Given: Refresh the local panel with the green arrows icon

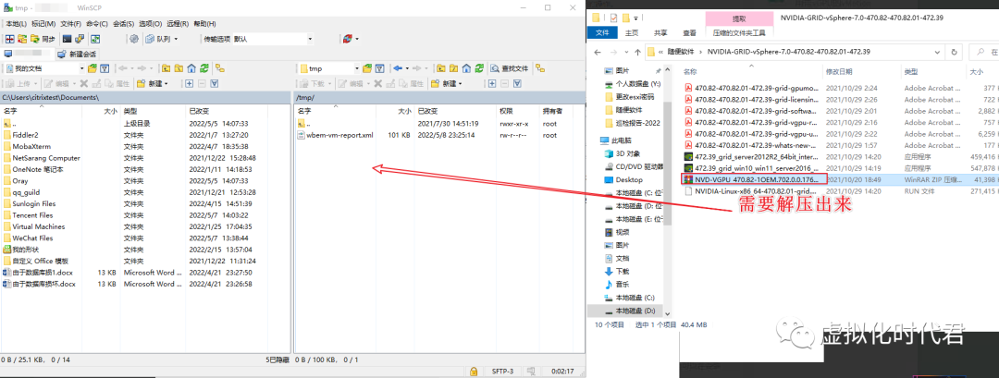Looking at the screenshot, I should click(203, 68).
